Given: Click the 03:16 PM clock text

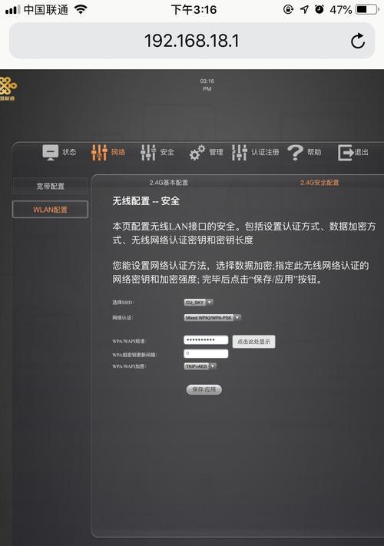Looking at the screenshot, I should click(207, 85).
